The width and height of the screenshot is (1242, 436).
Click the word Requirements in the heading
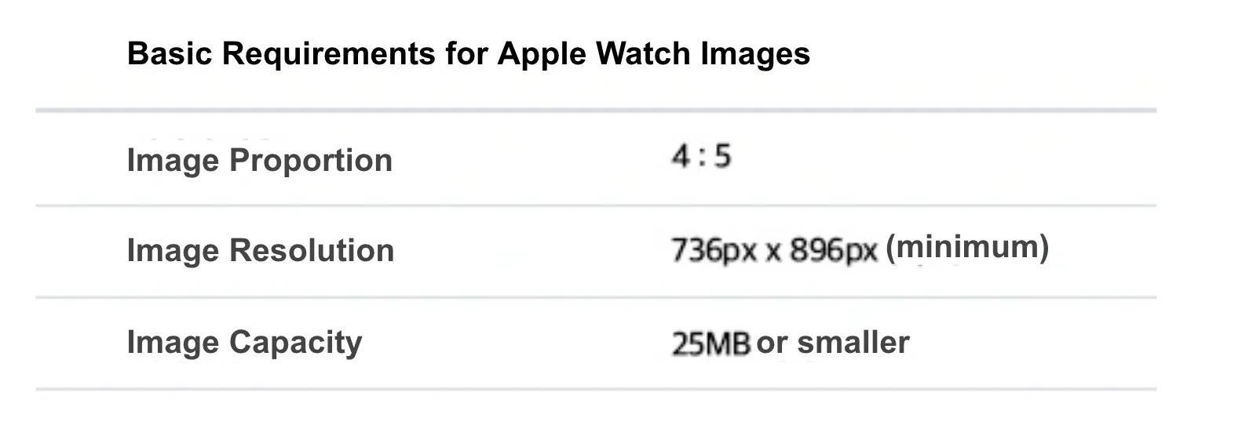329,55
